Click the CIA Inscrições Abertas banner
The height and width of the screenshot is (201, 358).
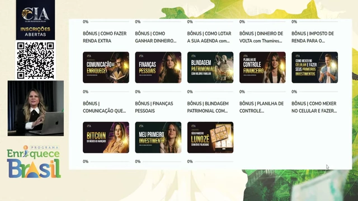click(35, 20)
